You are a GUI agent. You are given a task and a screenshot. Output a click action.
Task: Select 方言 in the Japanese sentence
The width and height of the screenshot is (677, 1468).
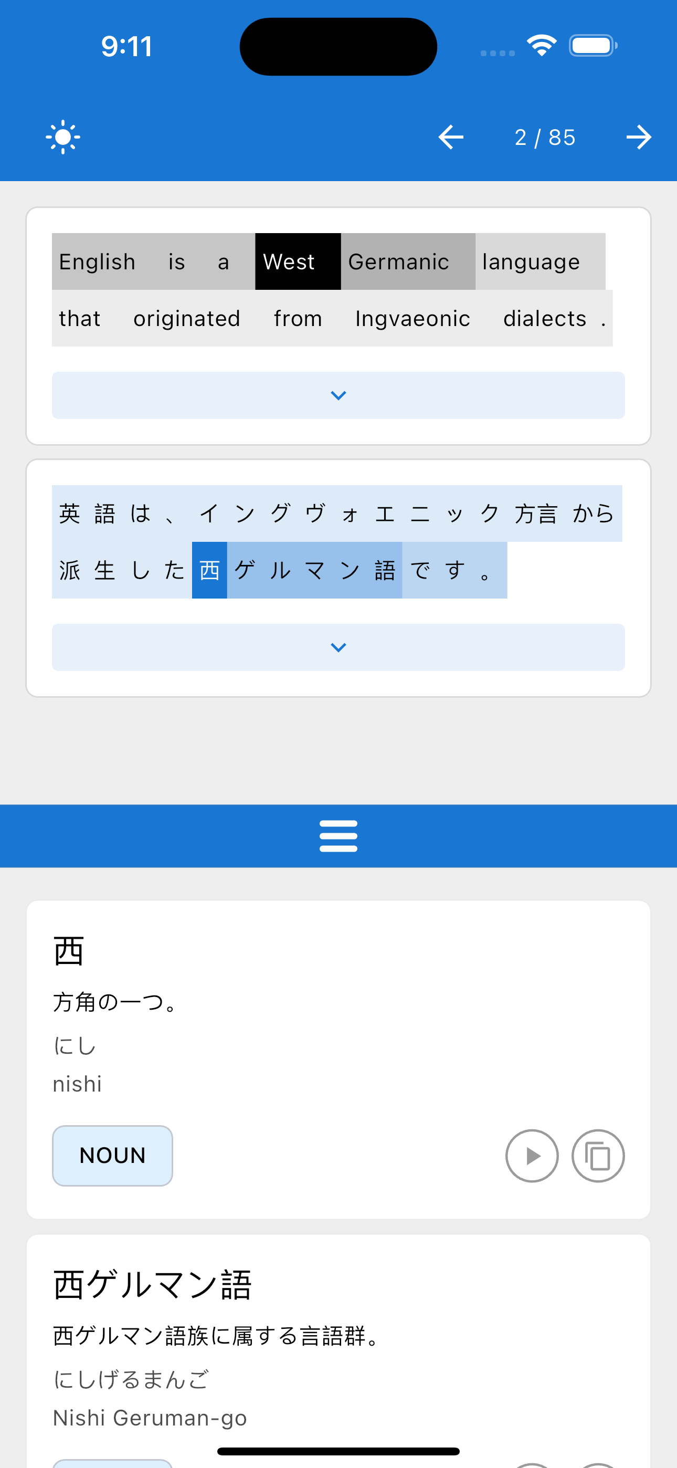(x=536, y=513)
